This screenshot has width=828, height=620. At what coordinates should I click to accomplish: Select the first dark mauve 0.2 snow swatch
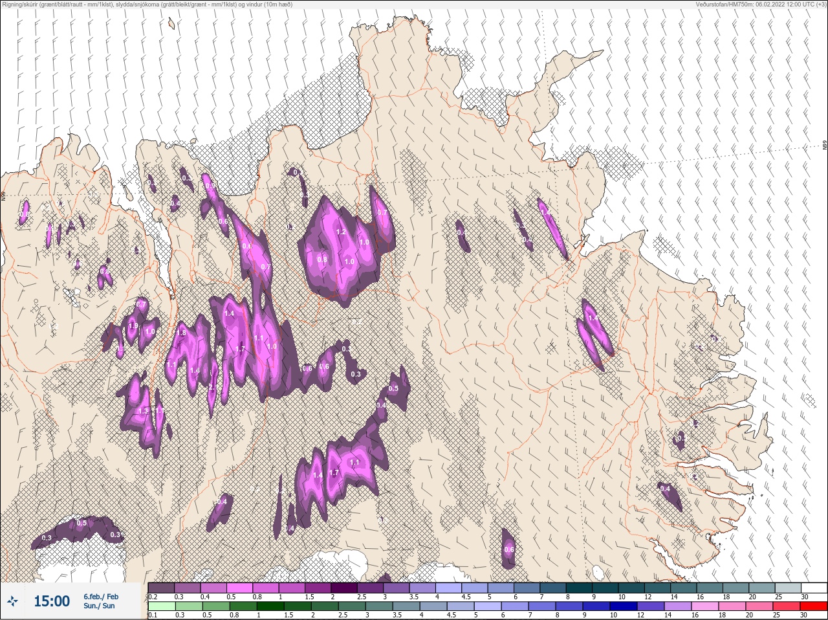161,588
